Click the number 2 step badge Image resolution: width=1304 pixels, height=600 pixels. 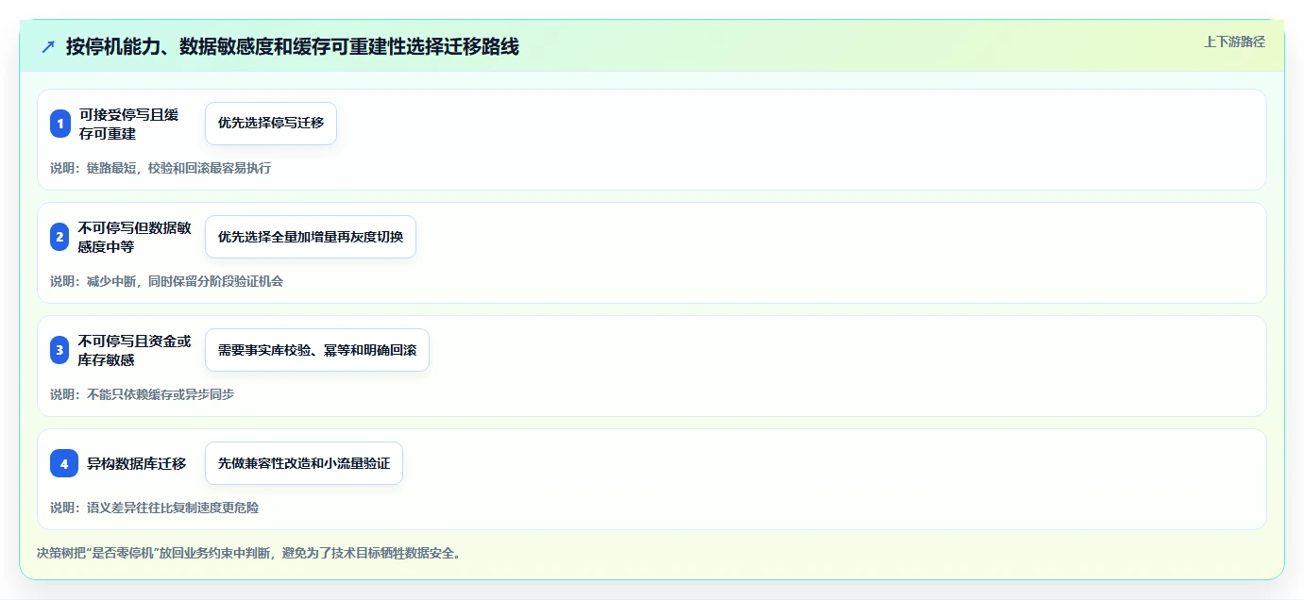click(60, 237)
